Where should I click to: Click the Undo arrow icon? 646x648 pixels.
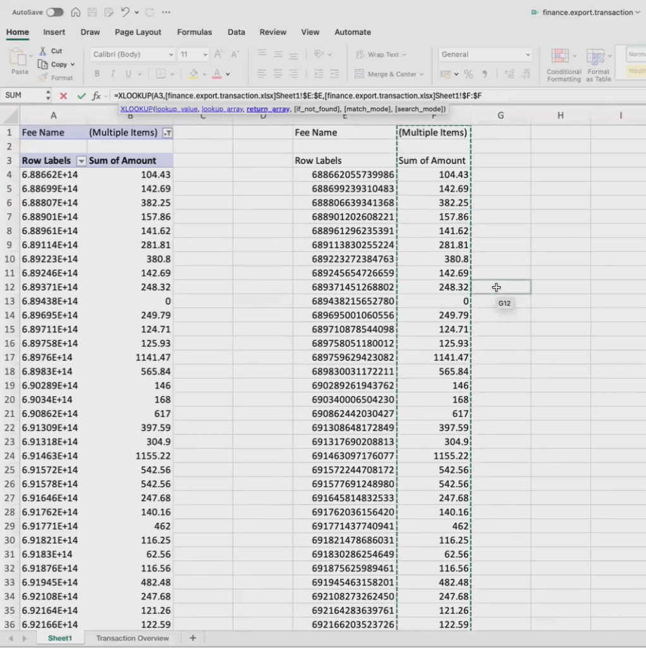click(125, 12)
